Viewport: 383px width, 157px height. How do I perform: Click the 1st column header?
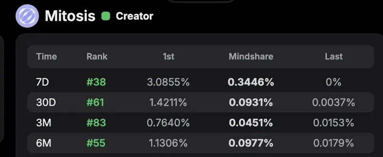pyautogui.click(x=169, y=57)
